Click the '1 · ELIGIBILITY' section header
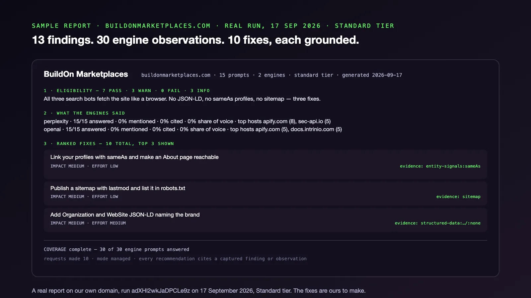This screenshot has width=531, height=298. [x=127, y=91]
